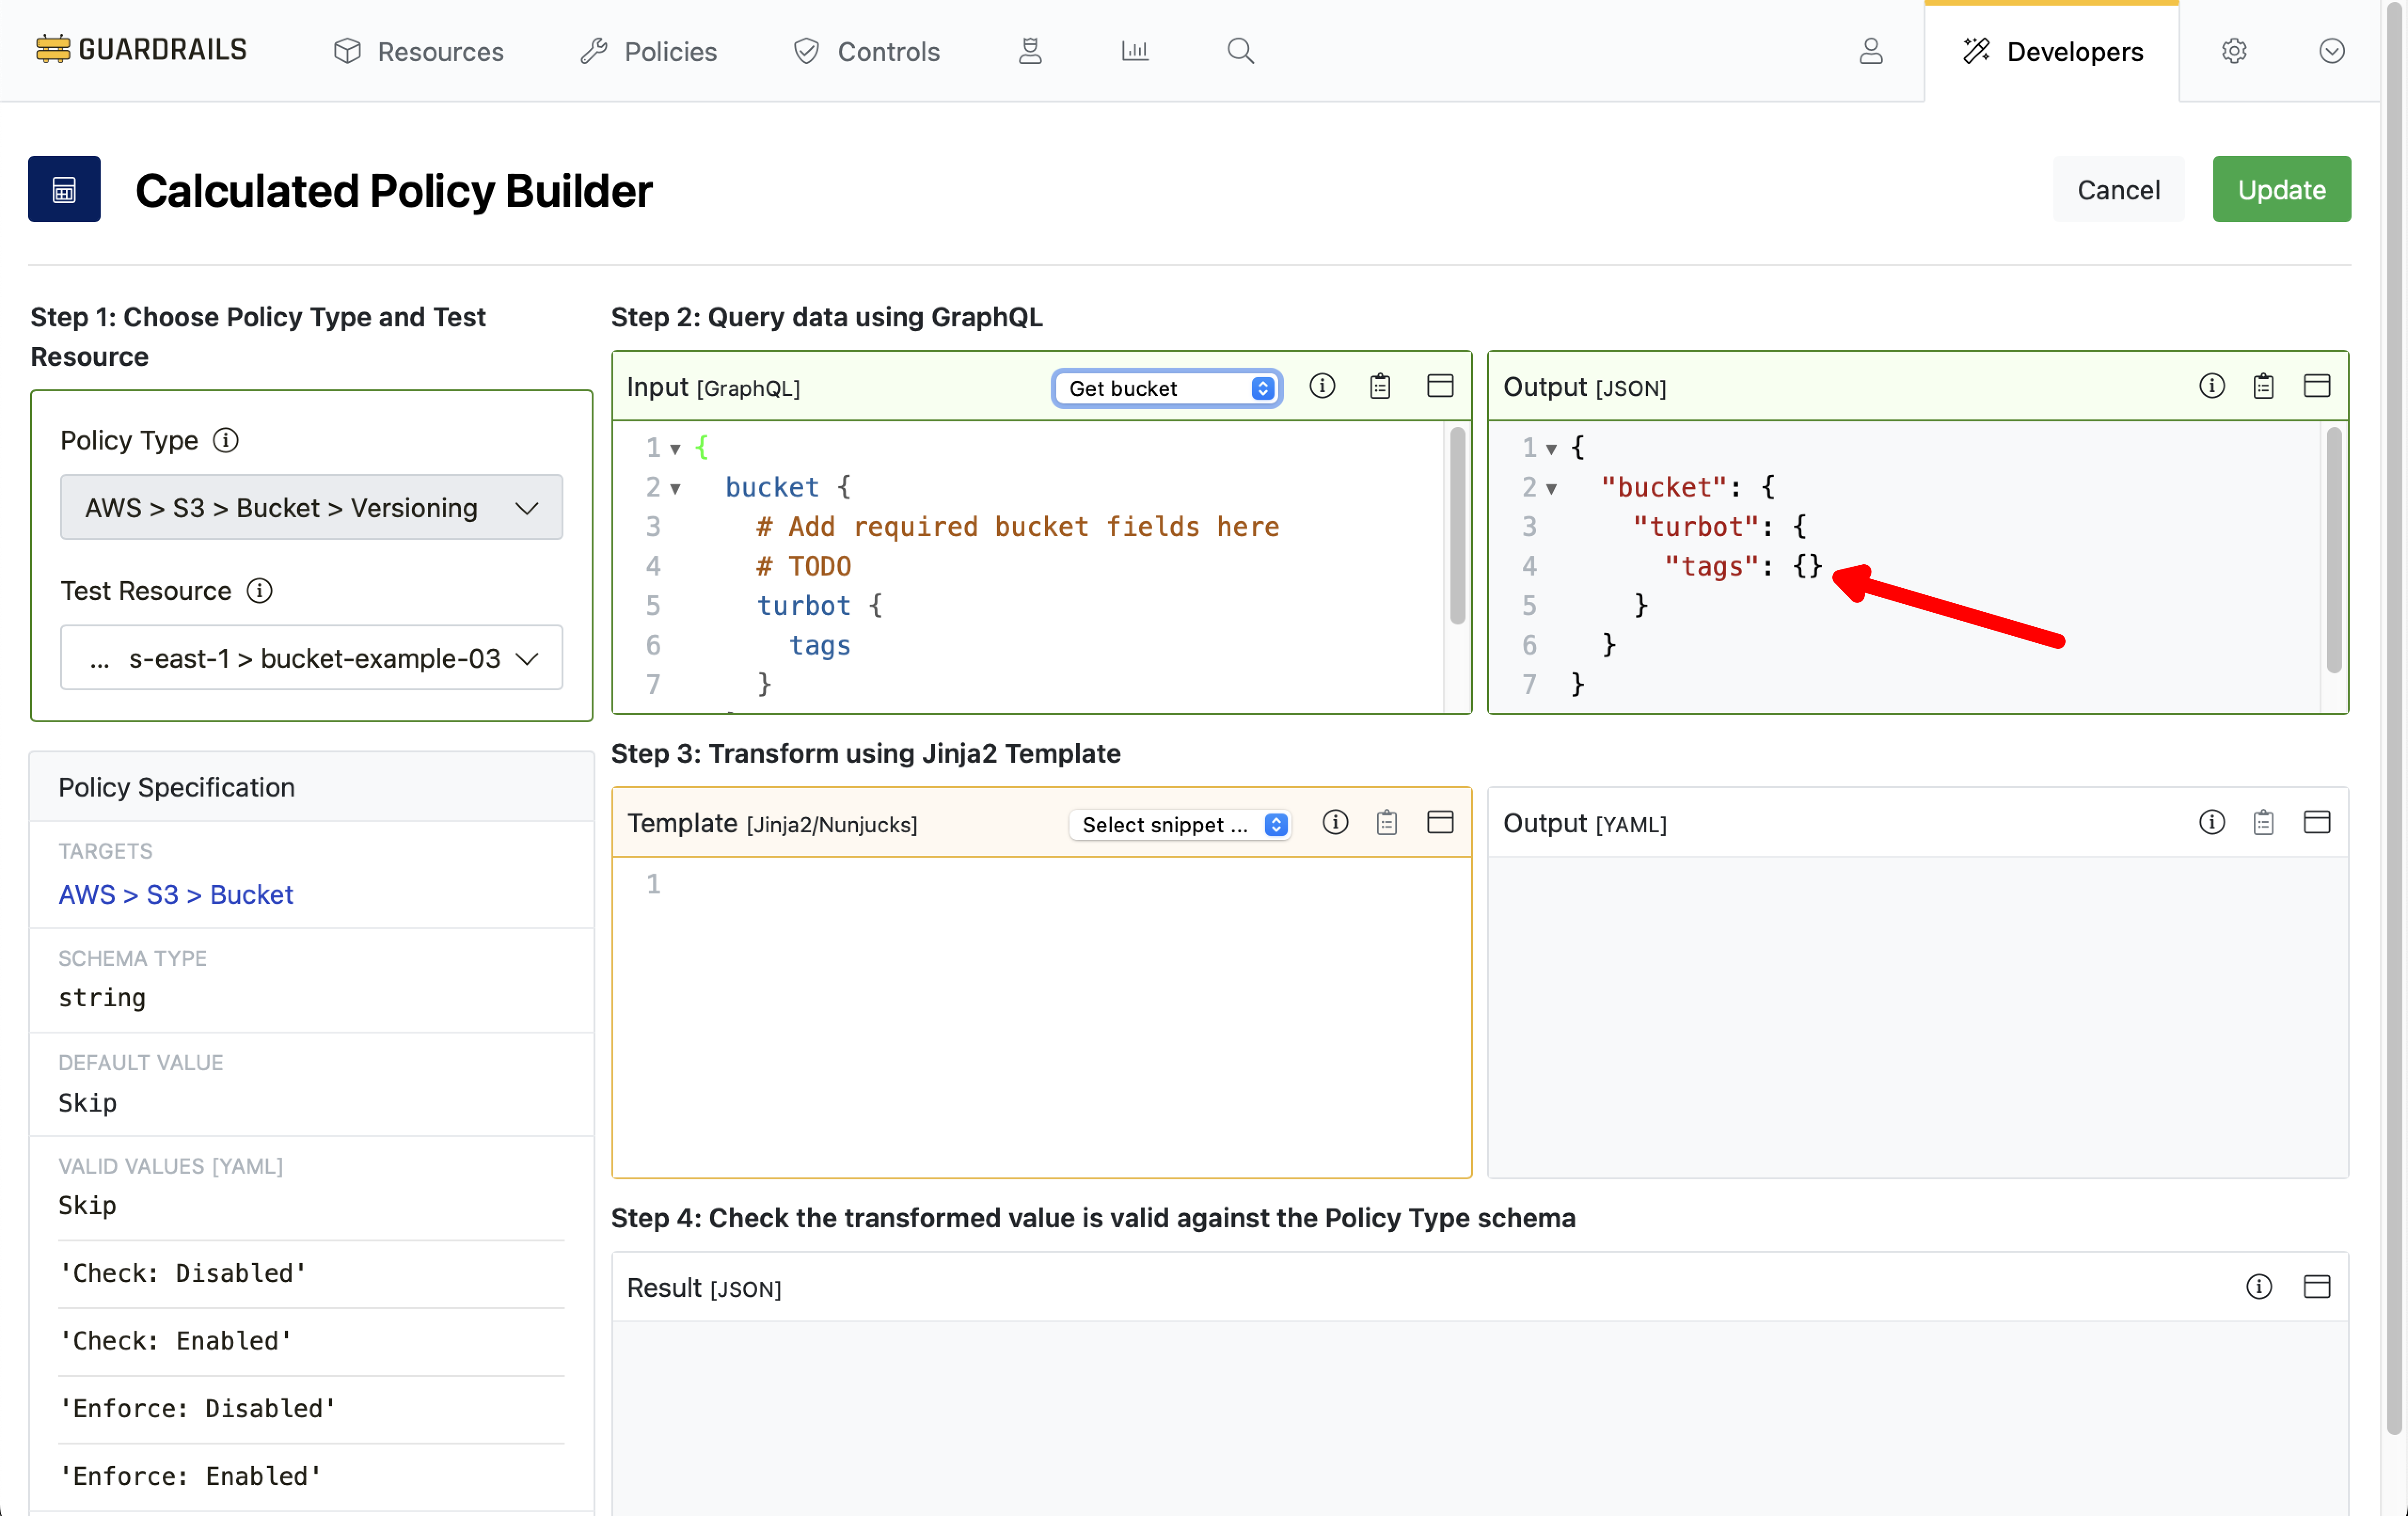The width and height of the screenshot is (2408, 1516).
Task: Open the Test Resource dropdown
Action: tap(311, 658)
